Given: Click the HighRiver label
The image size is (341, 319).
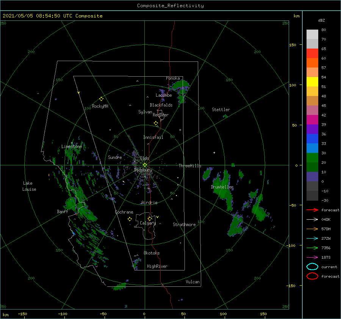Looking at the screenshot, I should pos(157,266).
